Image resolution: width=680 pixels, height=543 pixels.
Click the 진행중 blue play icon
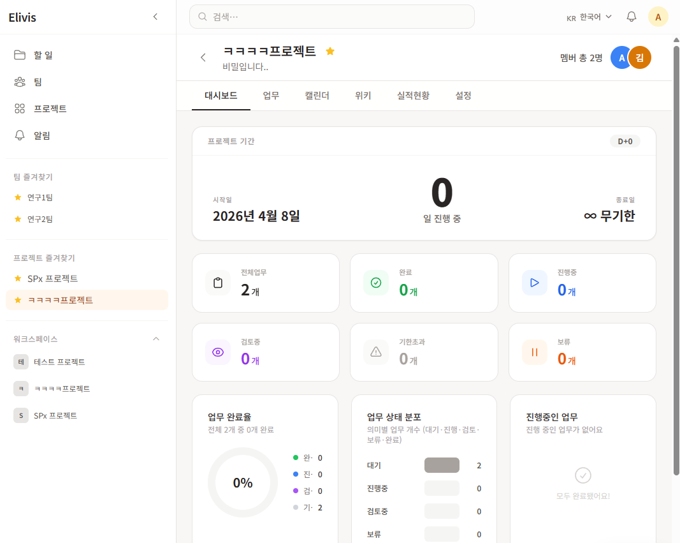click(x=534, y=283)
